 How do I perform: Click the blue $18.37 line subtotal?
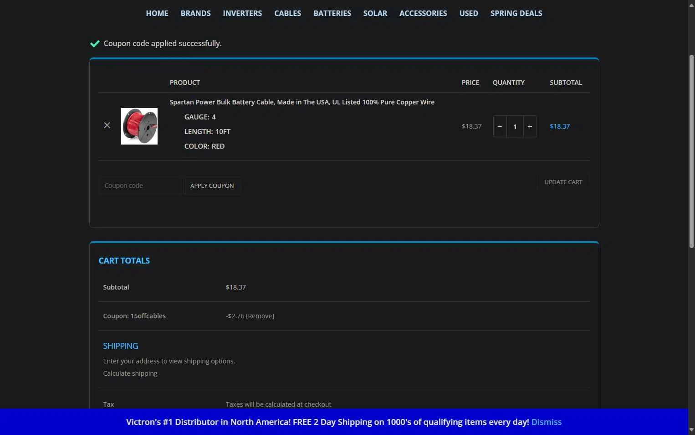coord(560,126)
